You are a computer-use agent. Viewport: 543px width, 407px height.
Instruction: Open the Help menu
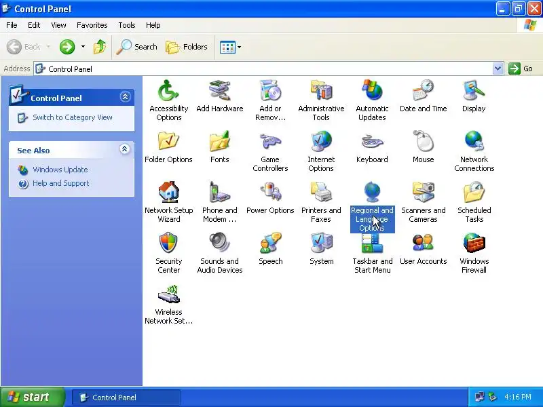tap(153, 25)
